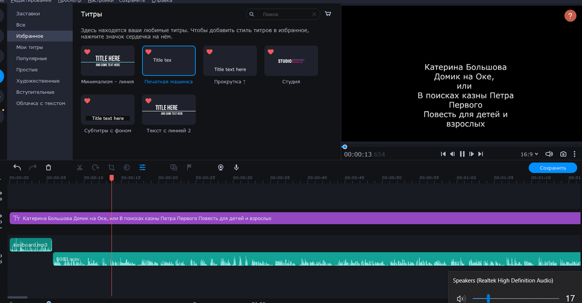Skip to the next clip in player
Viewport: 582px width, 303px height.
(481, 154)
